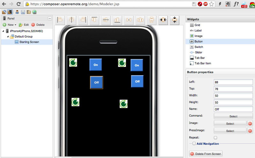255x158 pixels.
Task: Click the lightning bolt extension icon
Action: click(220, 4)
